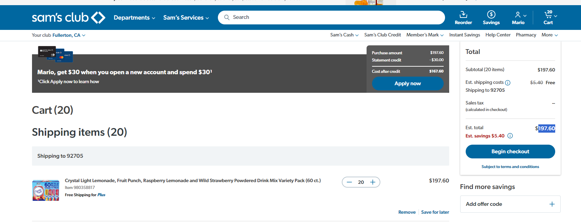Click the credit cards image on banner
Screen dimensions: 581x223
[x=55, y=54]
